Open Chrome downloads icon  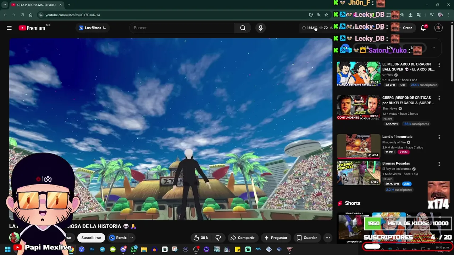click(410, 15)
